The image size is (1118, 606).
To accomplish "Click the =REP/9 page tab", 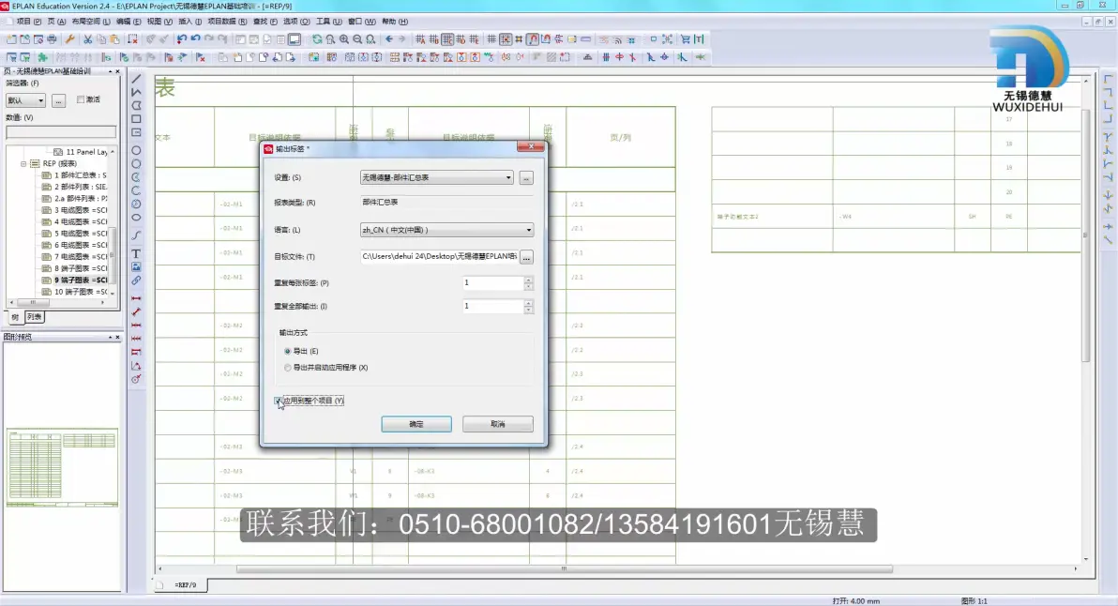I will click(186, 584).
